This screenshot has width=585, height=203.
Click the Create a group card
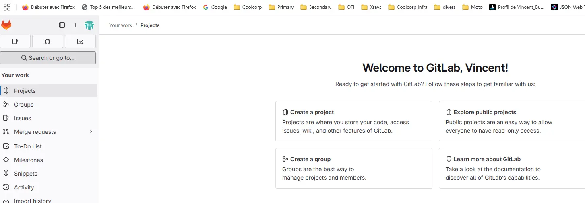pyautogui.click(x=353, y=168)
